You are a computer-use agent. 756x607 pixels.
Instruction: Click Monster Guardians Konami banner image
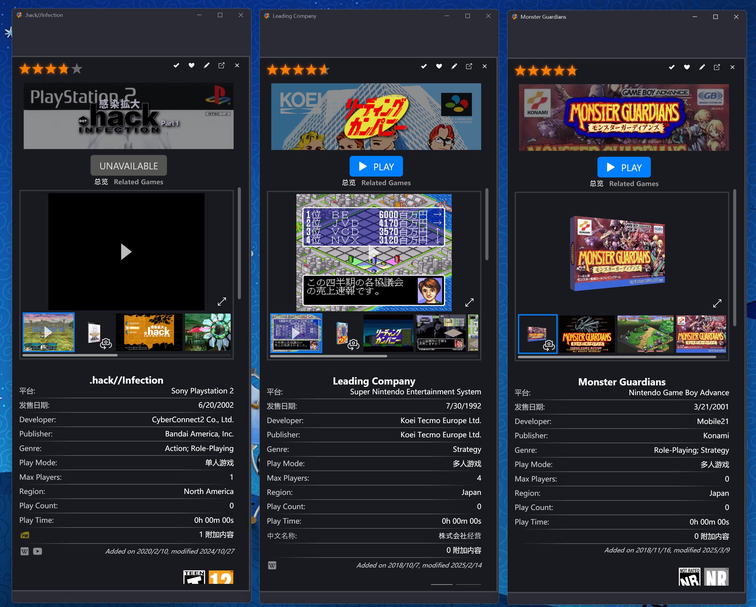[624, 117]
